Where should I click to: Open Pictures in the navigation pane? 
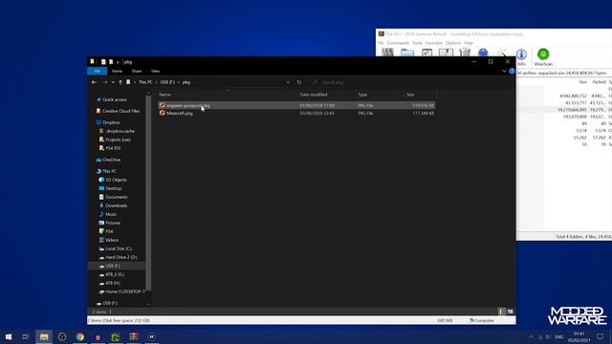point(113,223)
